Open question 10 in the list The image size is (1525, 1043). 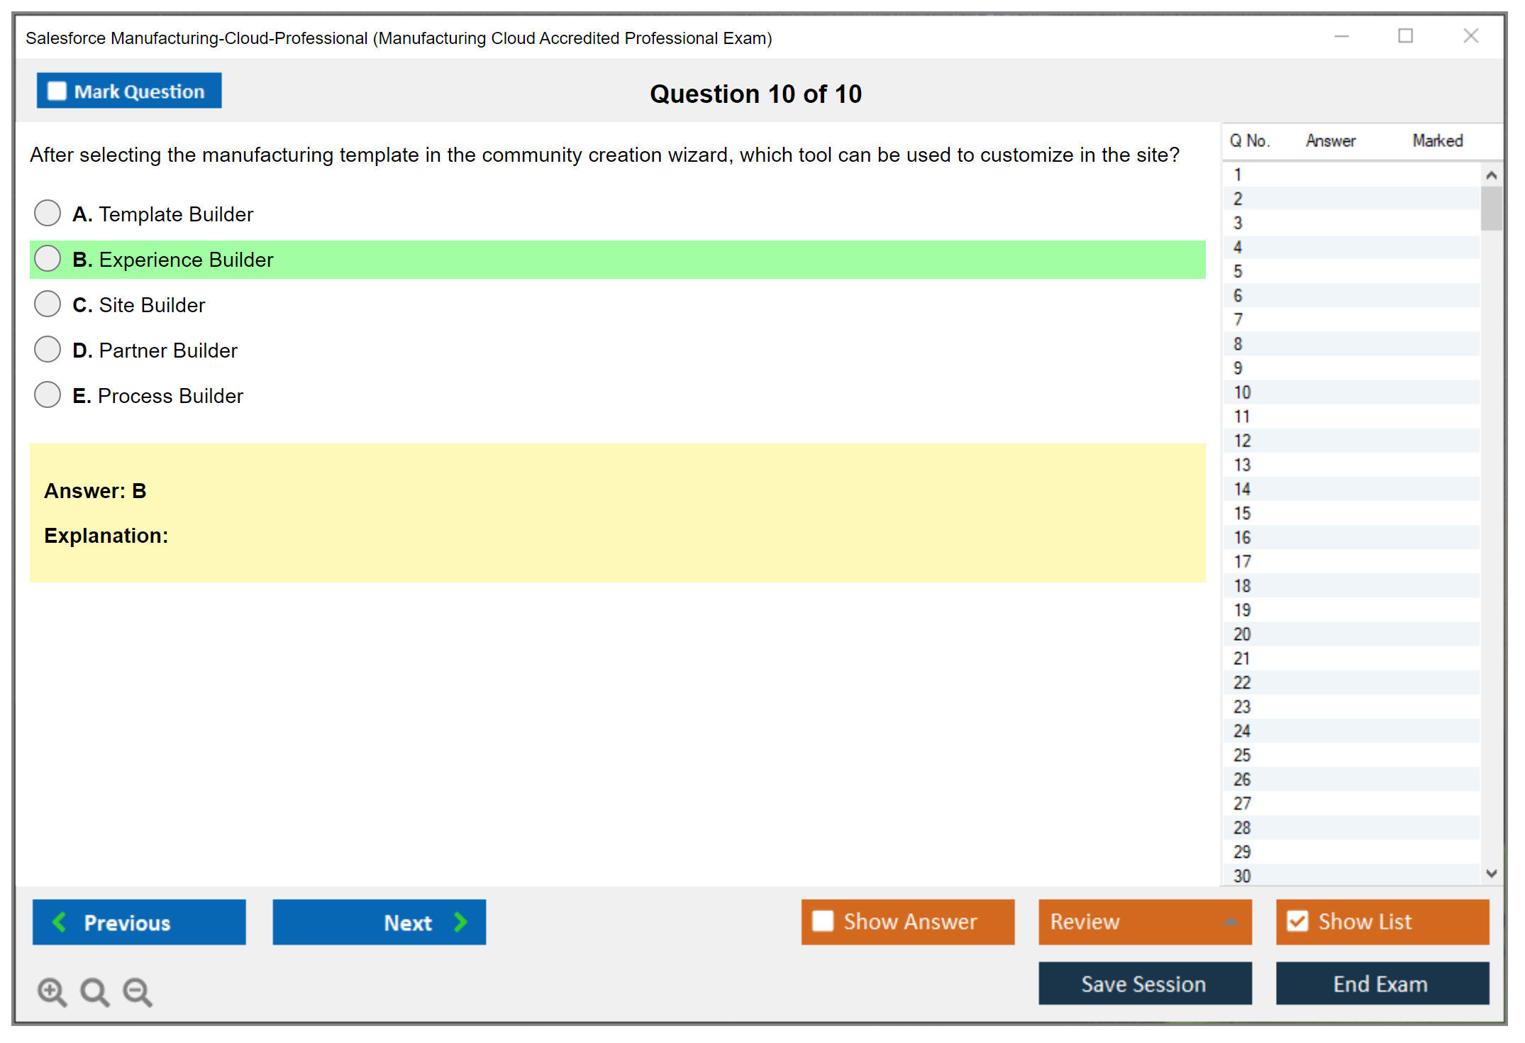pos(1242,392)
